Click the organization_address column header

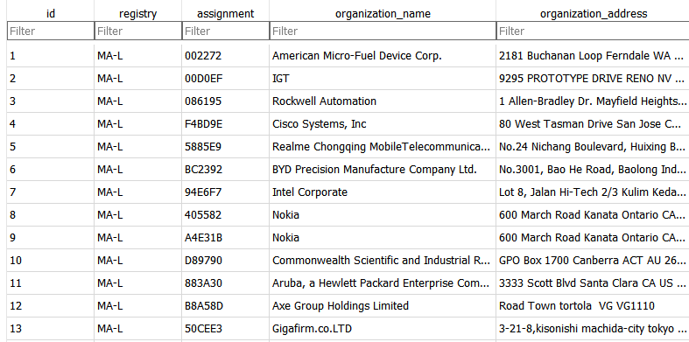[x=594, y=13]
